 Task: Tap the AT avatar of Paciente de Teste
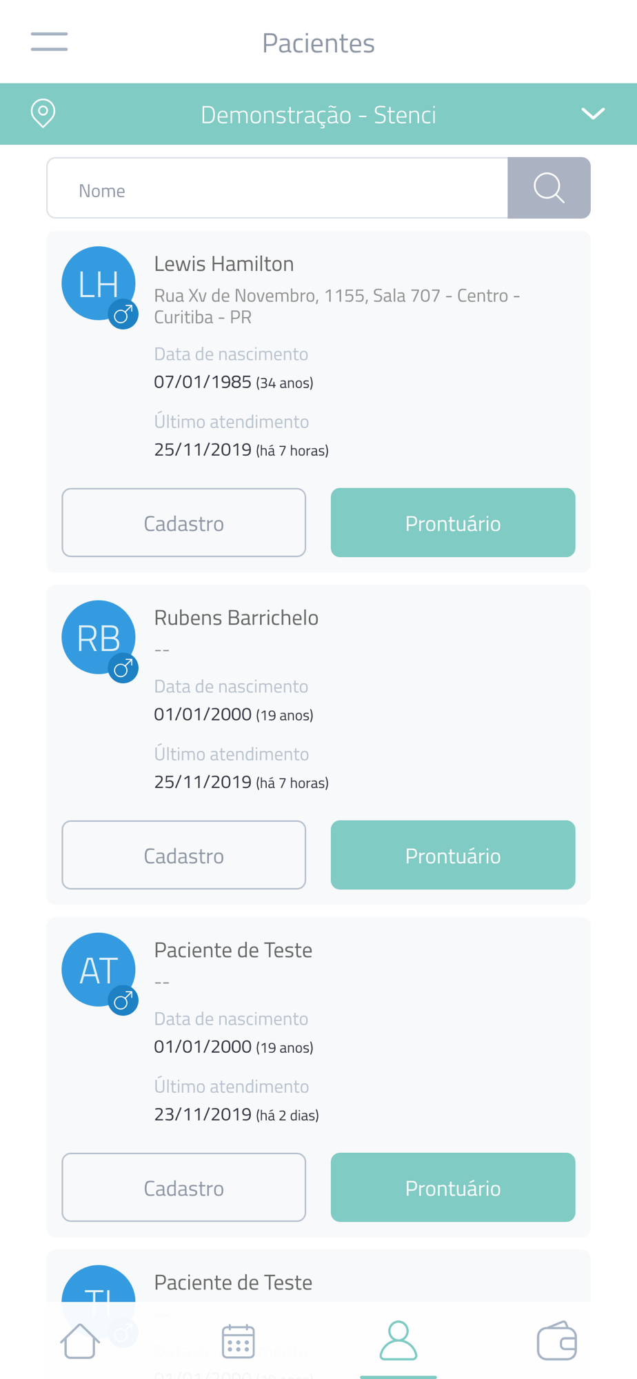[x=99, y=969]
